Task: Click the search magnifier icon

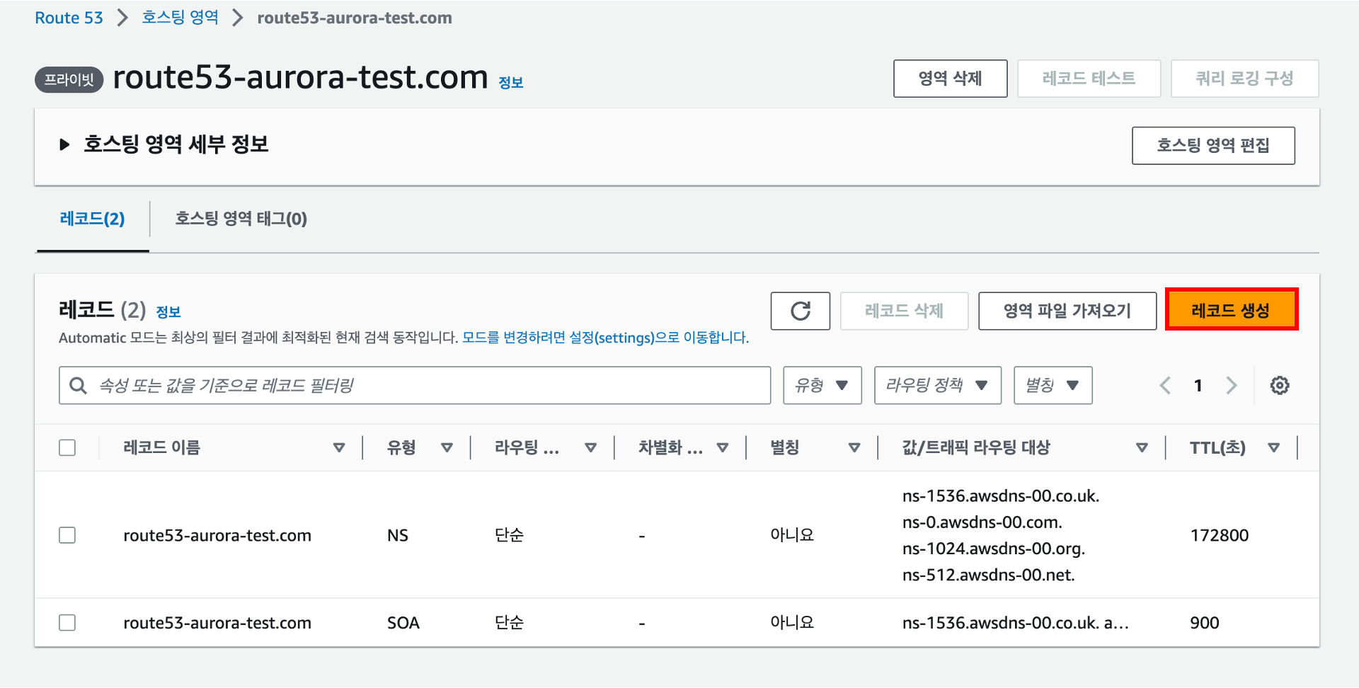Action: (x=78, y=386)
